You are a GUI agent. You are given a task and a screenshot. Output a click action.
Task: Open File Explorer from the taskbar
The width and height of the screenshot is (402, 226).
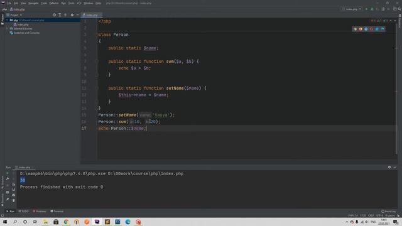pyautogui.click(x=45, y=222)
